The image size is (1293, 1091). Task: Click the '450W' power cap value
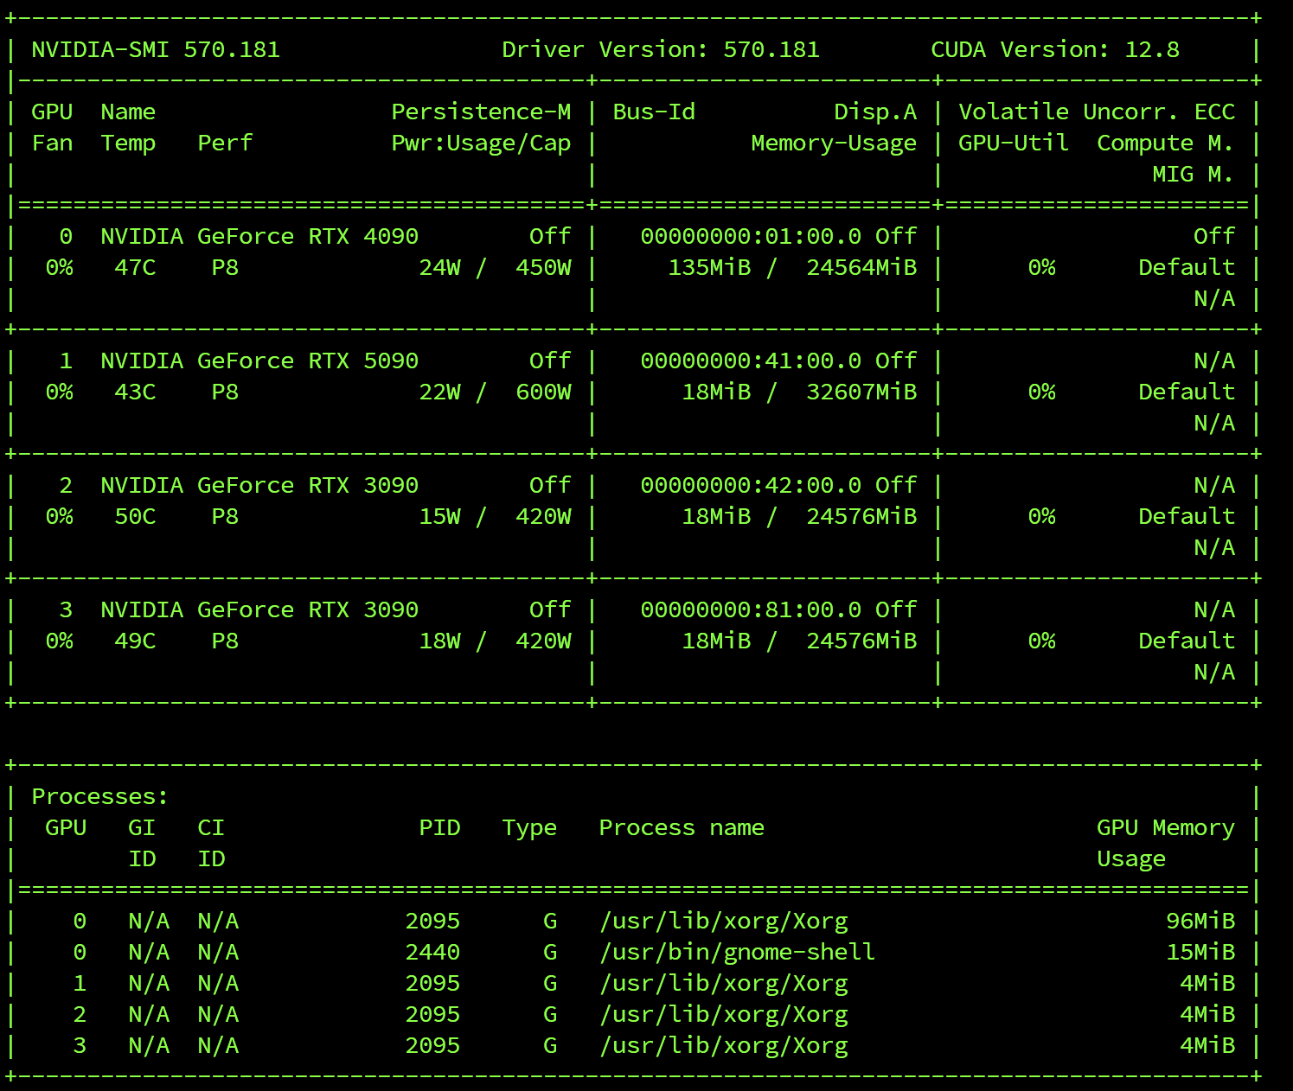[543, 267]
